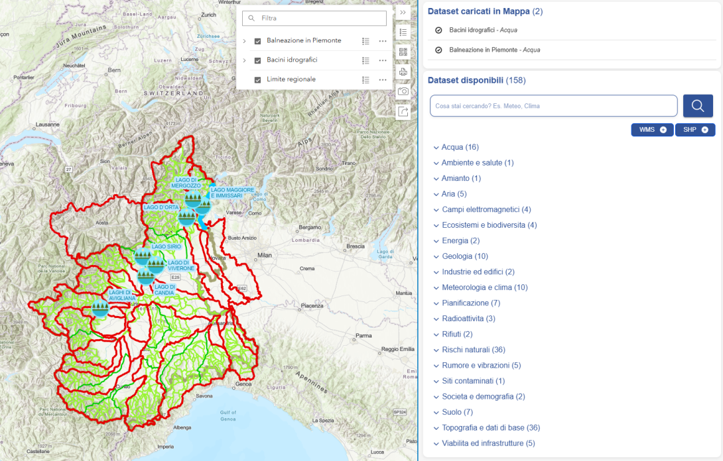Focus the 'Cosa stai cercando?' search field
This screenshot has width=723, height=461.
553,106
